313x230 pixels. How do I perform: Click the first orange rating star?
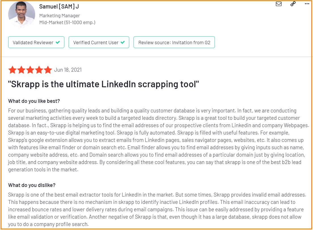click(x=12, y=70)
